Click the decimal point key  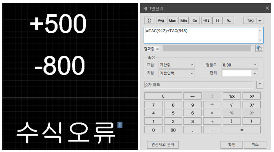[192, 130]
